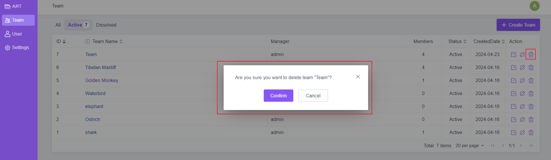Open the user avatar menu
This screenshot has width=551, height=160.
click(x=535, y=6)
